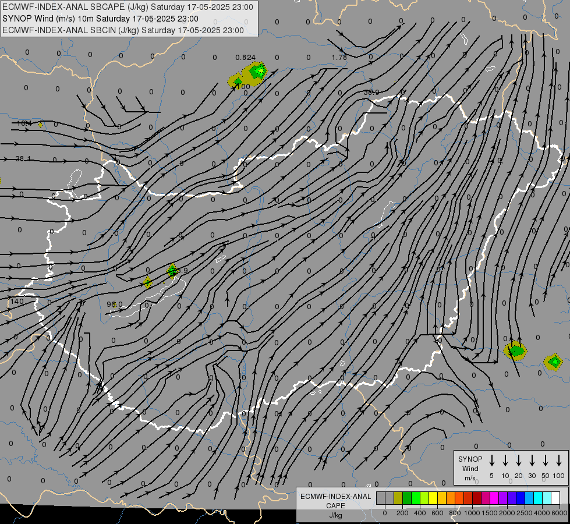Click the 'ECMWF-INDEX-ANAL SBCAPE' title line

click(x=128, y=7)
